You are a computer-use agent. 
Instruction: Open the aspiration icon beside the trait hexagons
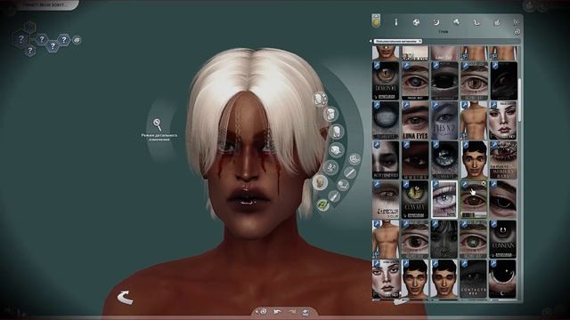point(77,40)
